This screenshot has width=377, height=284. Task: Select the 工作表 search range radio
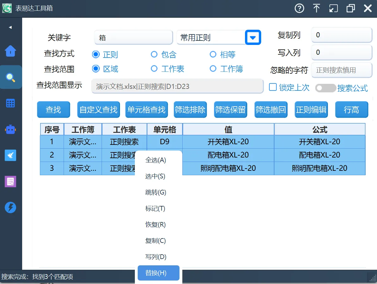[x=154, y=69]
